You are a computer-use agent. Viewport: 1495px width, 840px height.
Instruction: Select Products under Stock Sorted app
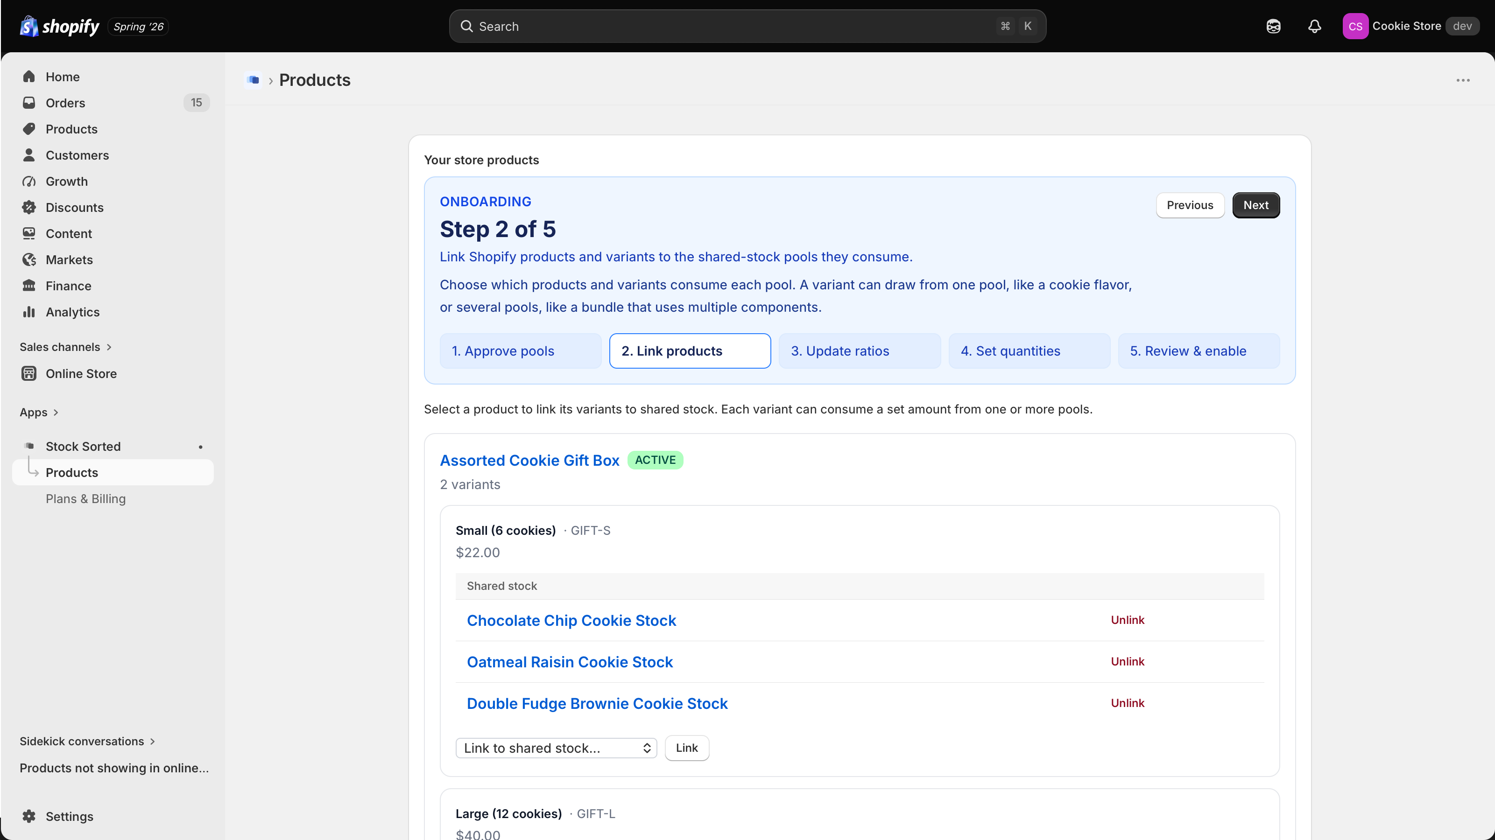pyautogui.click(x=113, y=472)
